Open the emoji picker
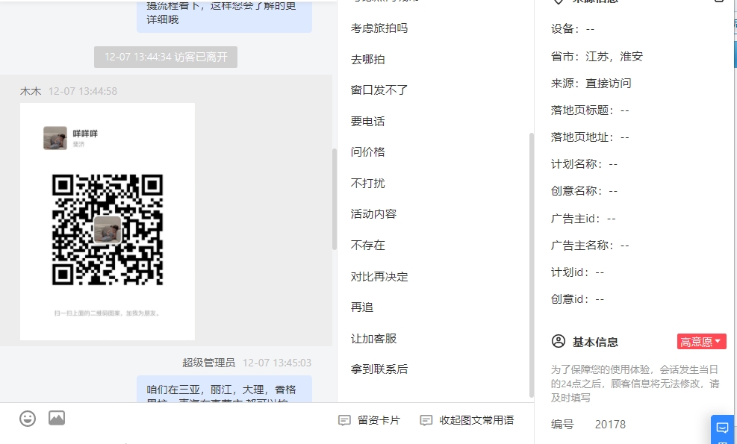Viewport: 737px width, 444px height. (28, 418)
